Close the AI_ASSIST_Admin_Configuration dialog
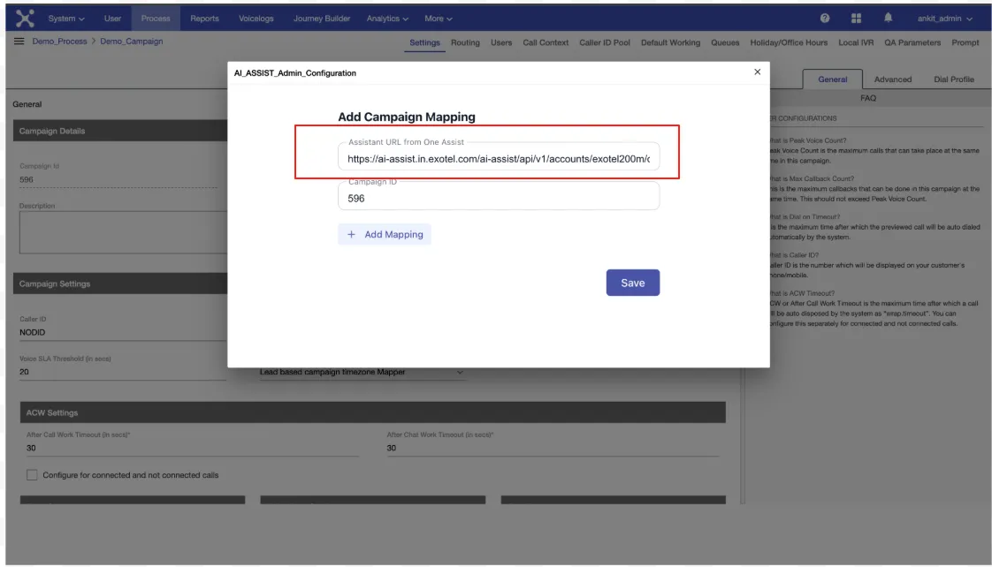992x567 pixels. (758, 72)
